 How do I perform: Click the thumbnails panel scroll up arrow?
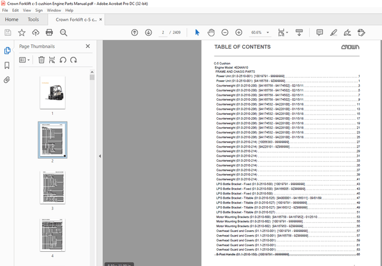click(x=92, y=72)
